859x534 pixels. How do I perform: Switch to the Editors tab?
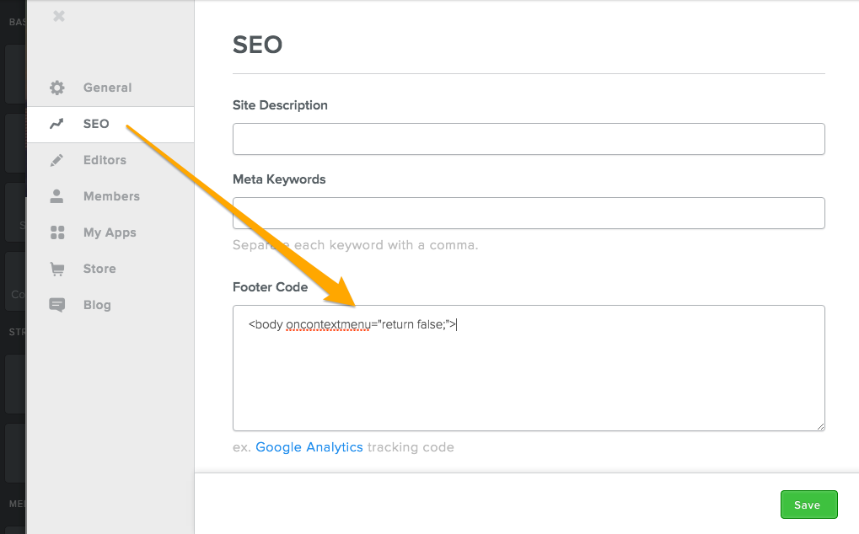(105, 160)
